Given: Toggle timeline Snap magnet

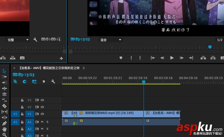Looking at the screenshot, I should tap(24, 82).
